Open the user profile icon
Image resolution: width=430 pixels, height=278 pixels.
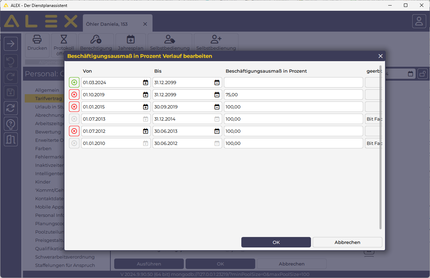419,21
